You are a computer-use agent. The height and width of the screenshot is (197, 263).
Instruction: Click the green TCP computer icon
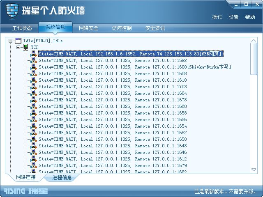tap(25, 47)
